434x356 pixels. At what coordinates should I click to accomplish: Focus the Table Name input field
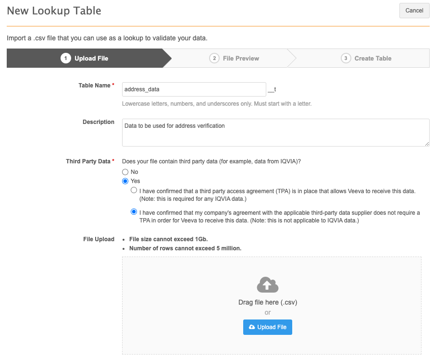[x=194, y=89]
